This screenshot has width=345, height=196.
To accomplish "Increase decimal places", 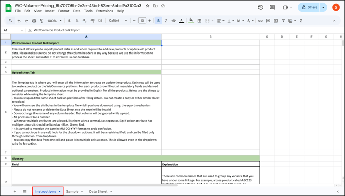I will [x=92, y=21].
